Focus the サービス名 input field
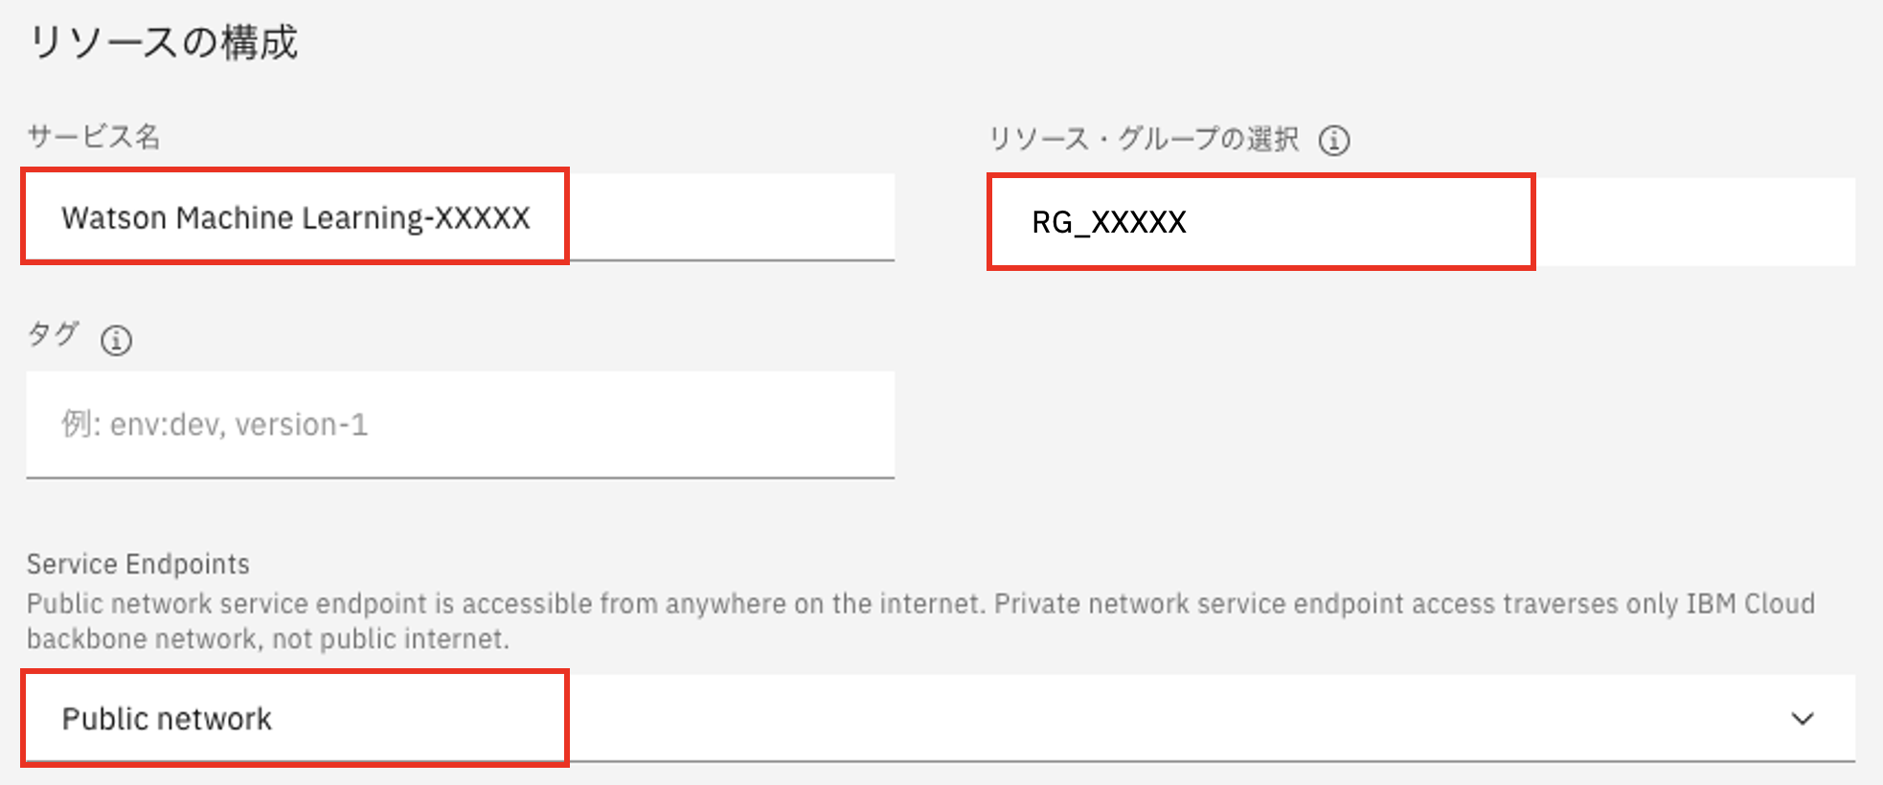 tap(460, 217)
